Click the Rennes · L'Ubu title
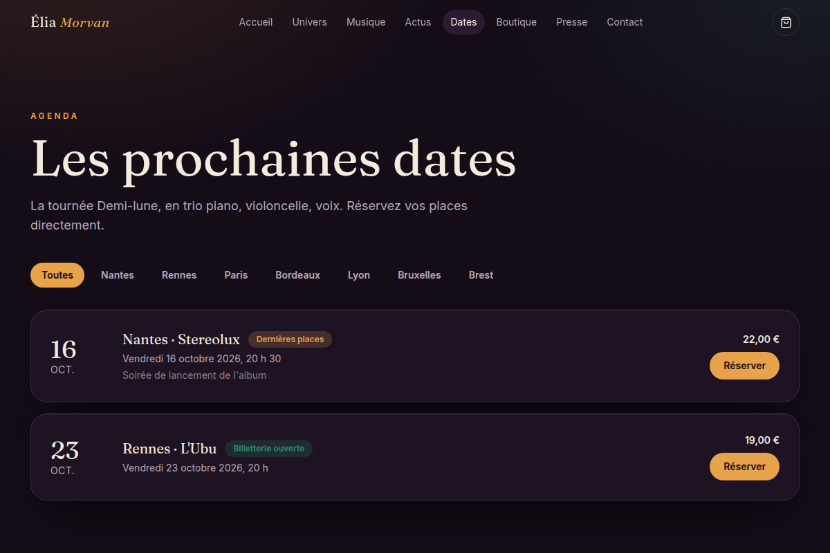 pos(169,449)
